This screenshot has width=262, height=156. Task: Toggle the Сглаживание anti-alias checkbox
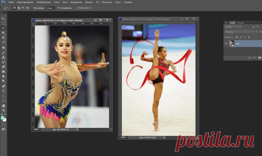pos(58,8)
